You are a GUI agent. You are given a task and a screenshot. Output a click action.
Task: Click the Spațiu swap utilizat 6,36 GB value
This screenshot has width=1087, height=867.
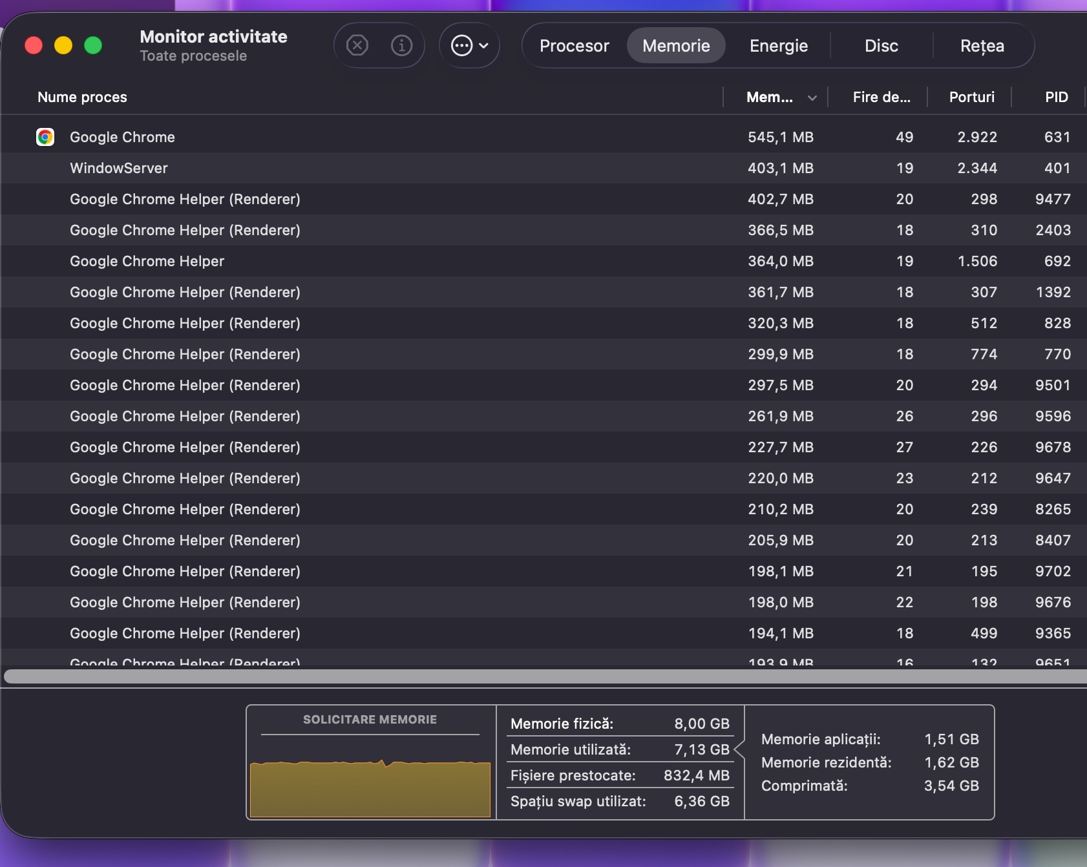pos(702,801)
